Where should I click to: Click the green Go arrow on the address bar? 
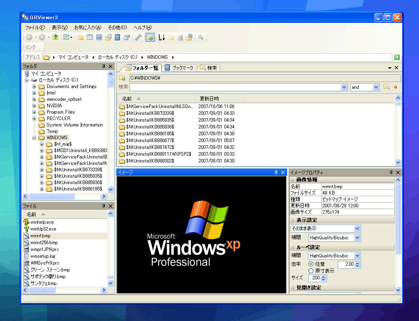tap(397, 57)
